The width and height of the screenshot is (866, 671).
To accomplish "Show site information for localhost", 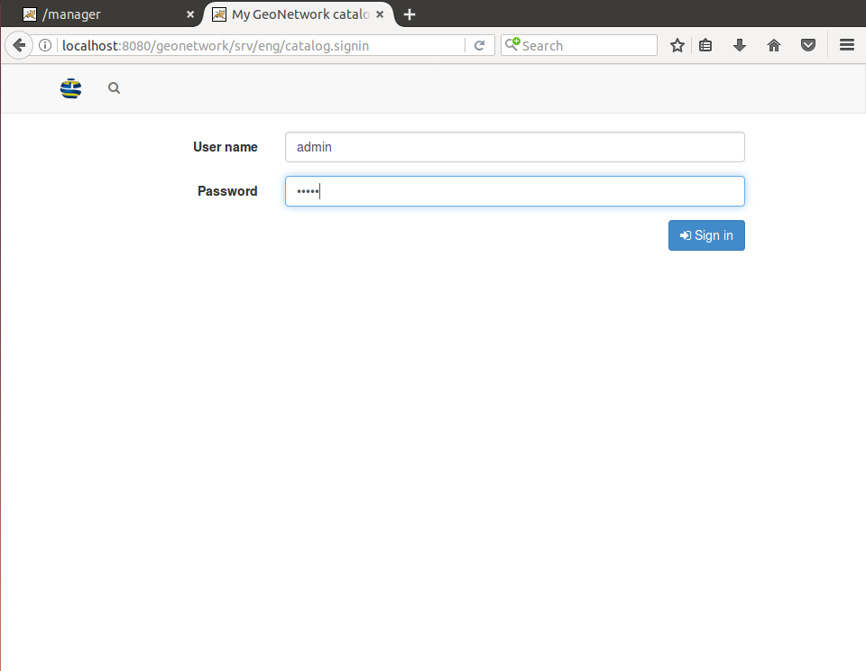I will tap(45, 45).
